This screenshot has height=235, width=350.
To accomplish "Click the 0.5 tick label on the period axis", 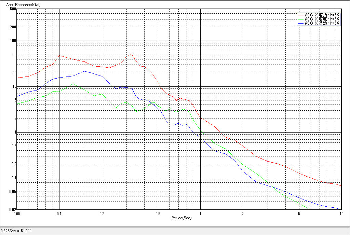I will 158,213.
